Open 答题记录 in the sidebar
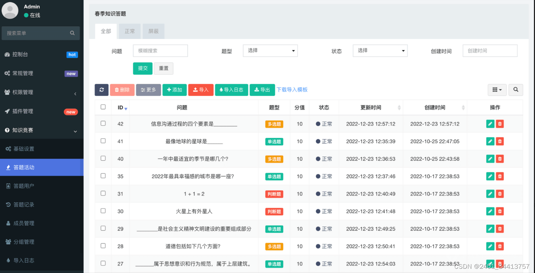Screen dimensions: 535x273 coord(42,205)
